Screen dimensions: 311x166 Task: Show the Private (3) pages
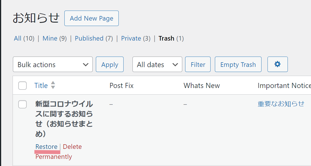point(136,38)
